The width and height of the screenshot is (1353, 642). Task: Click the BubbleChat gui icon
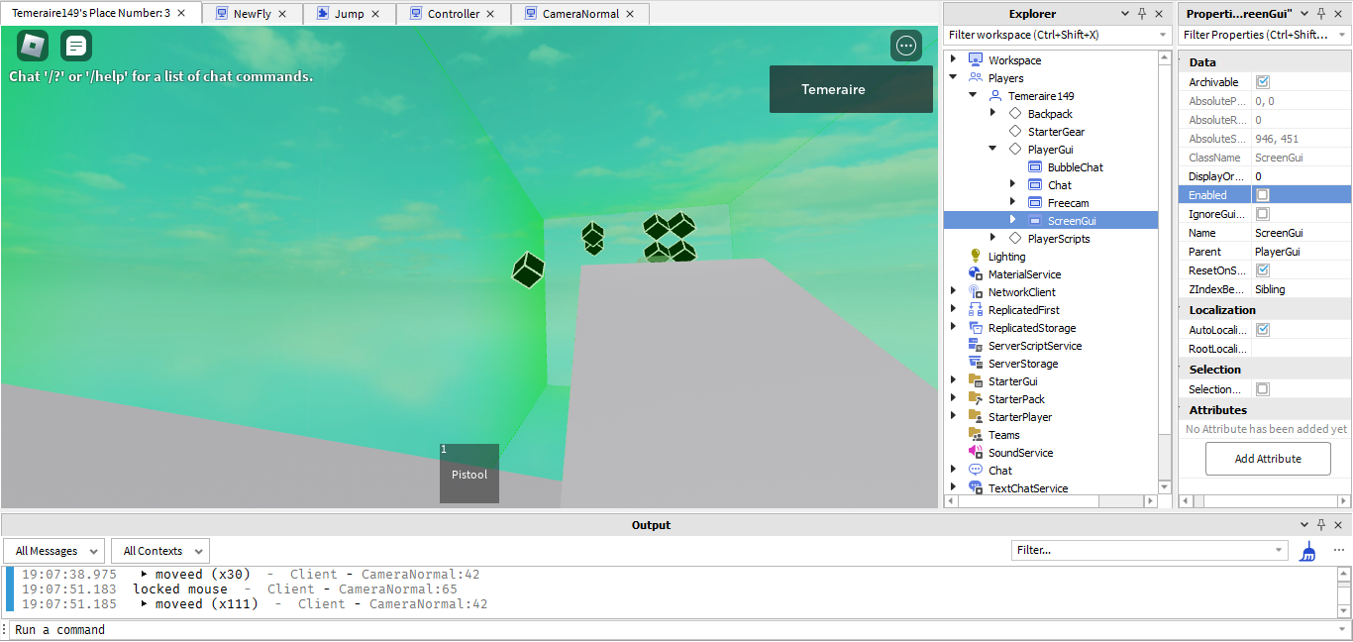tap(1035, 167)
